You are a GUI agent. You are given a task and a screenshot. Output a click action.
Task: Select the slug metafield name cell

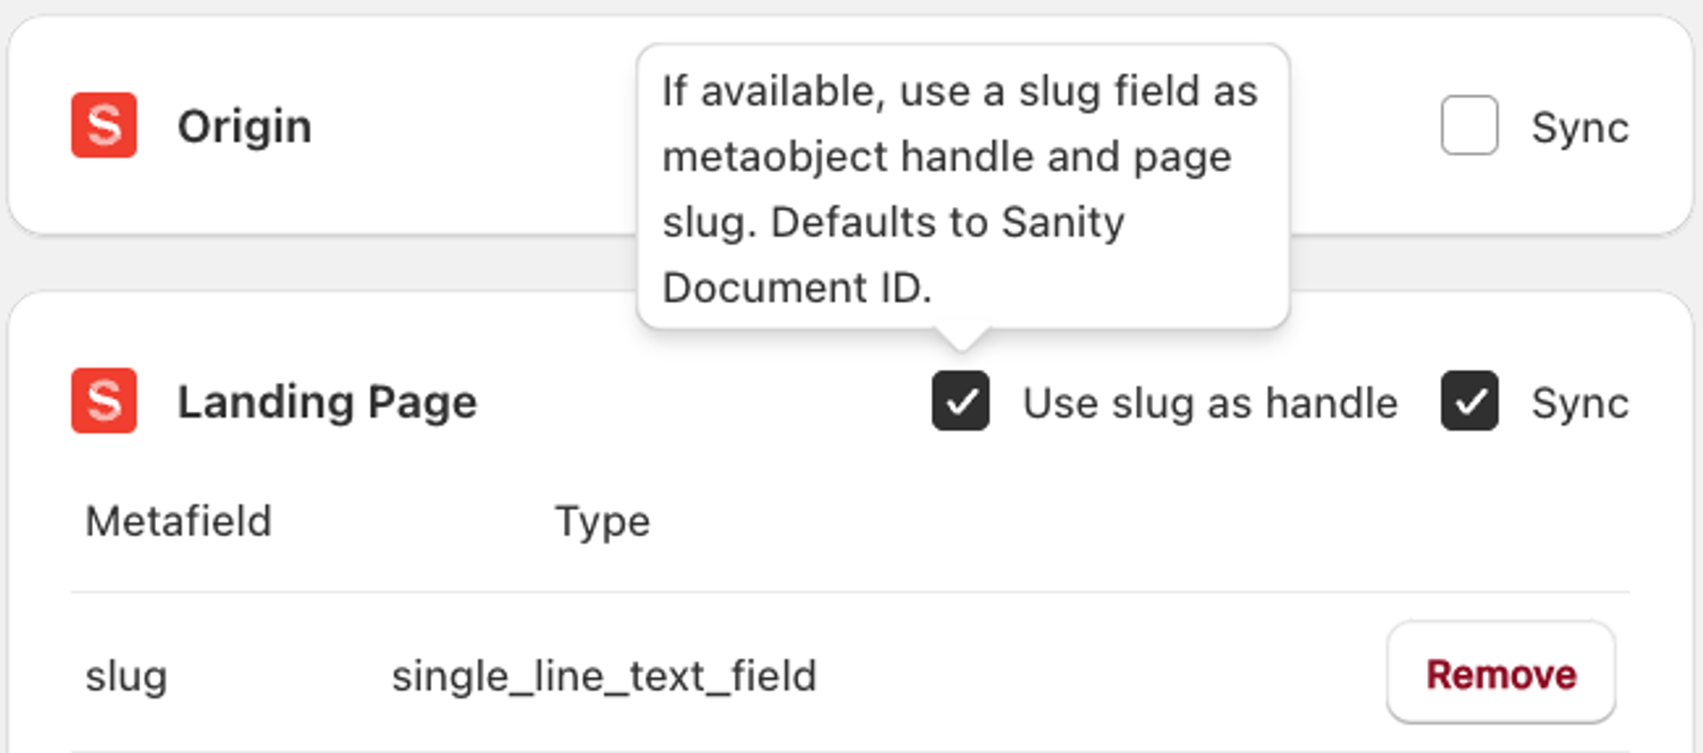click(x=126, y=677)
